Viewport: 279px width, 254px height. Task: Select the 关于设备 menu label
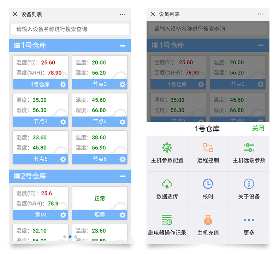tap(249, 196)
